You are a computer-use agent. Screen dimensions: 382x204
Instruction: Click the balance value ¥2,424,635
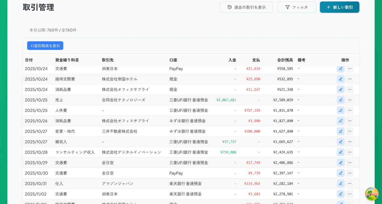click(283, 152)
